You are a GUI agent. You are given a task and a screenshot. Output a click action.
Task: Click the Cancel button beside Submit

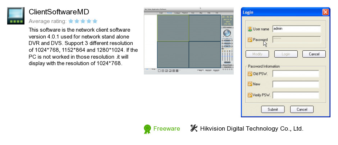[302, 109]
